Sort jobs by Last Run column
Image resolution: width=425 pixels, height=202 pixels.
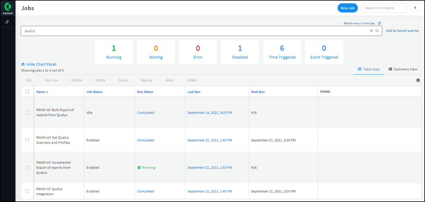tap(194, 92)
